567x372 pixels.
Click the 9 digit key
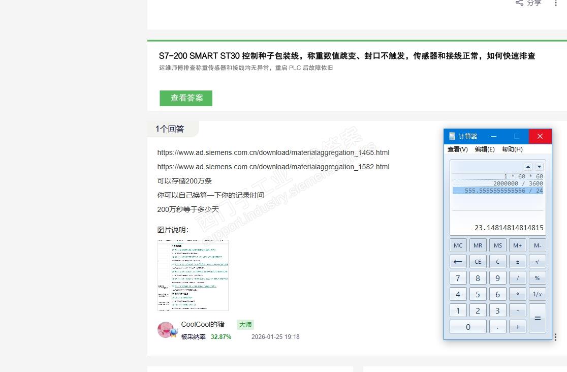[497, 278]
